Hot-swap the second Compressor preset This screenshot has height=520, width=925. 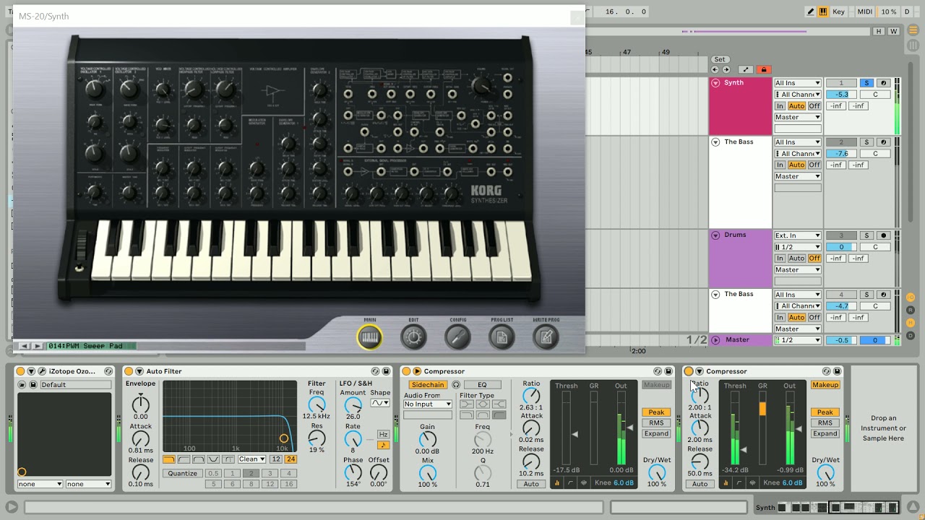coord(826,371)
